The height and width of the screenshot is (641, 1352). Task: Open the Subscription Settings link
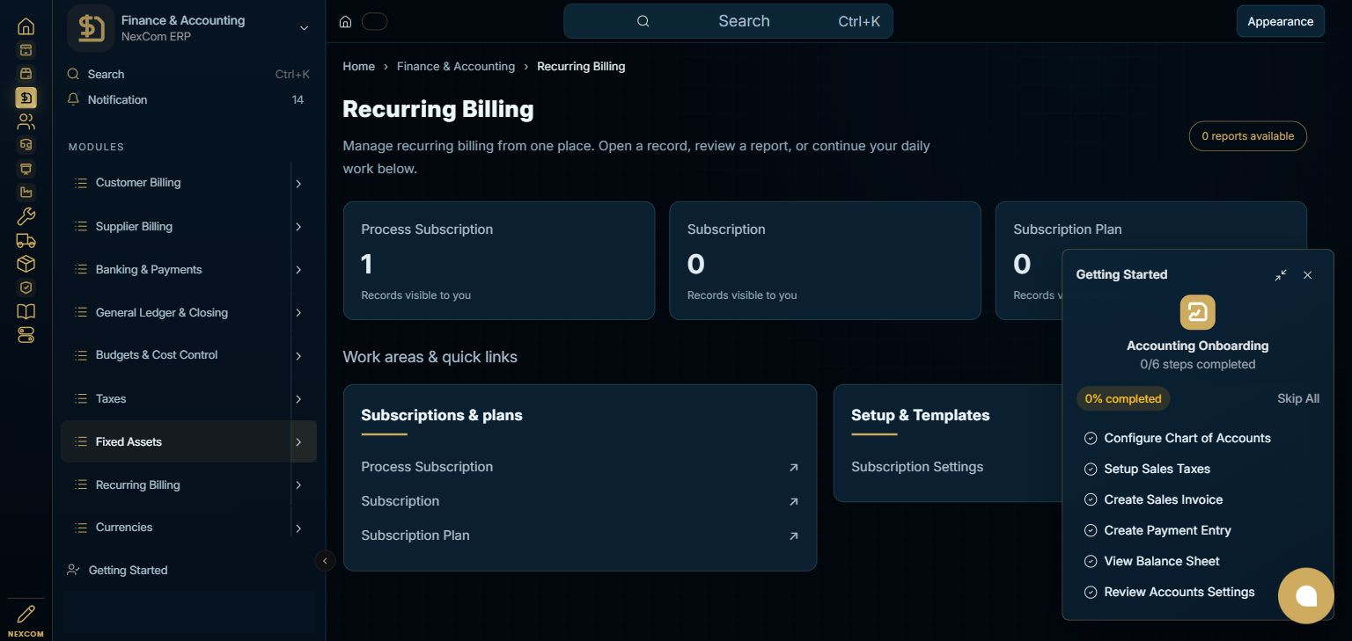point(917,467)
